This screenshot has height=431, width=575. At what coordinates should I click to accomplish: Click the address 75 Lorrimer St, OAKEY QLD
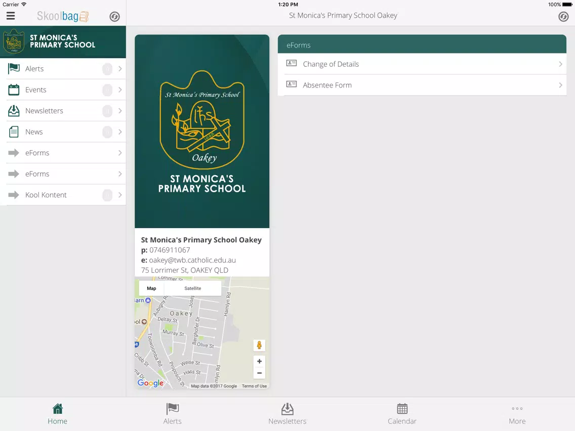(184, 270)
